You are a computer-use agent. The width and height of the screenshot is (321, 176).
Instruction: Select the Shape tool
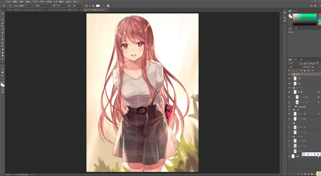tap(2, 69)
